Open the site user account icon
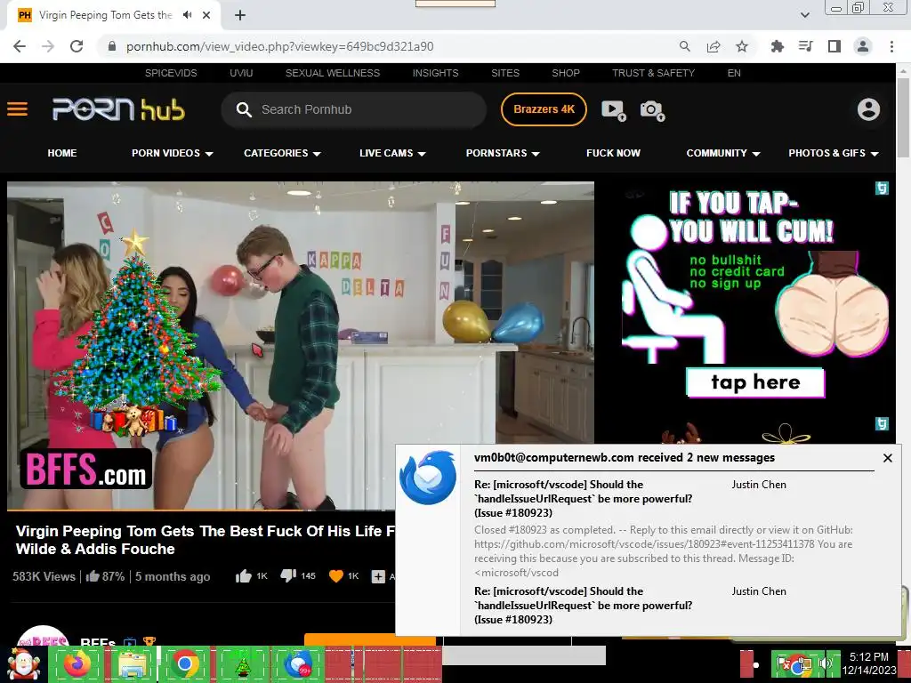The width and height of the screenshot is (911, 683). (868, 109)
